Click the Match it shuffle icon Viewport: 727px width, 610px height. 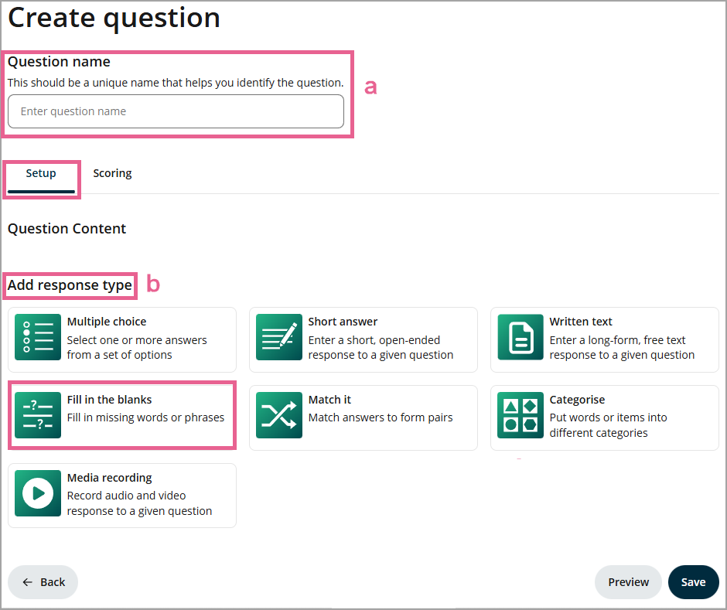click(x=279, y=416)
